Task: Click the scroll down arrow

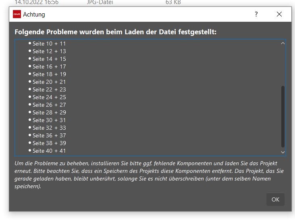Action: coord(283,152)
